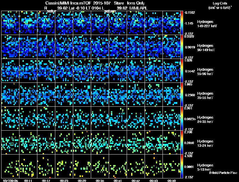Image resolution: width=239 pixels, height=182 pixels.
Task: Click the '09:59' time label
Action: pos(171,181)
